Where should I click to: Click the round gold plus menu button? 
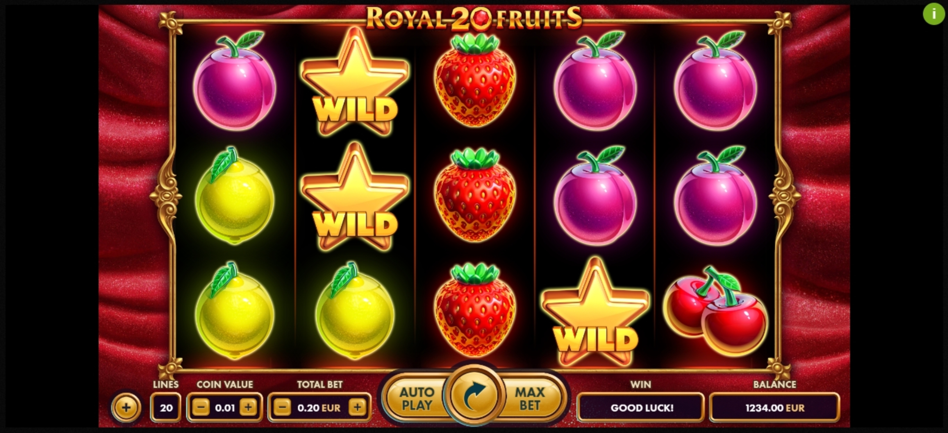point(126,407)
